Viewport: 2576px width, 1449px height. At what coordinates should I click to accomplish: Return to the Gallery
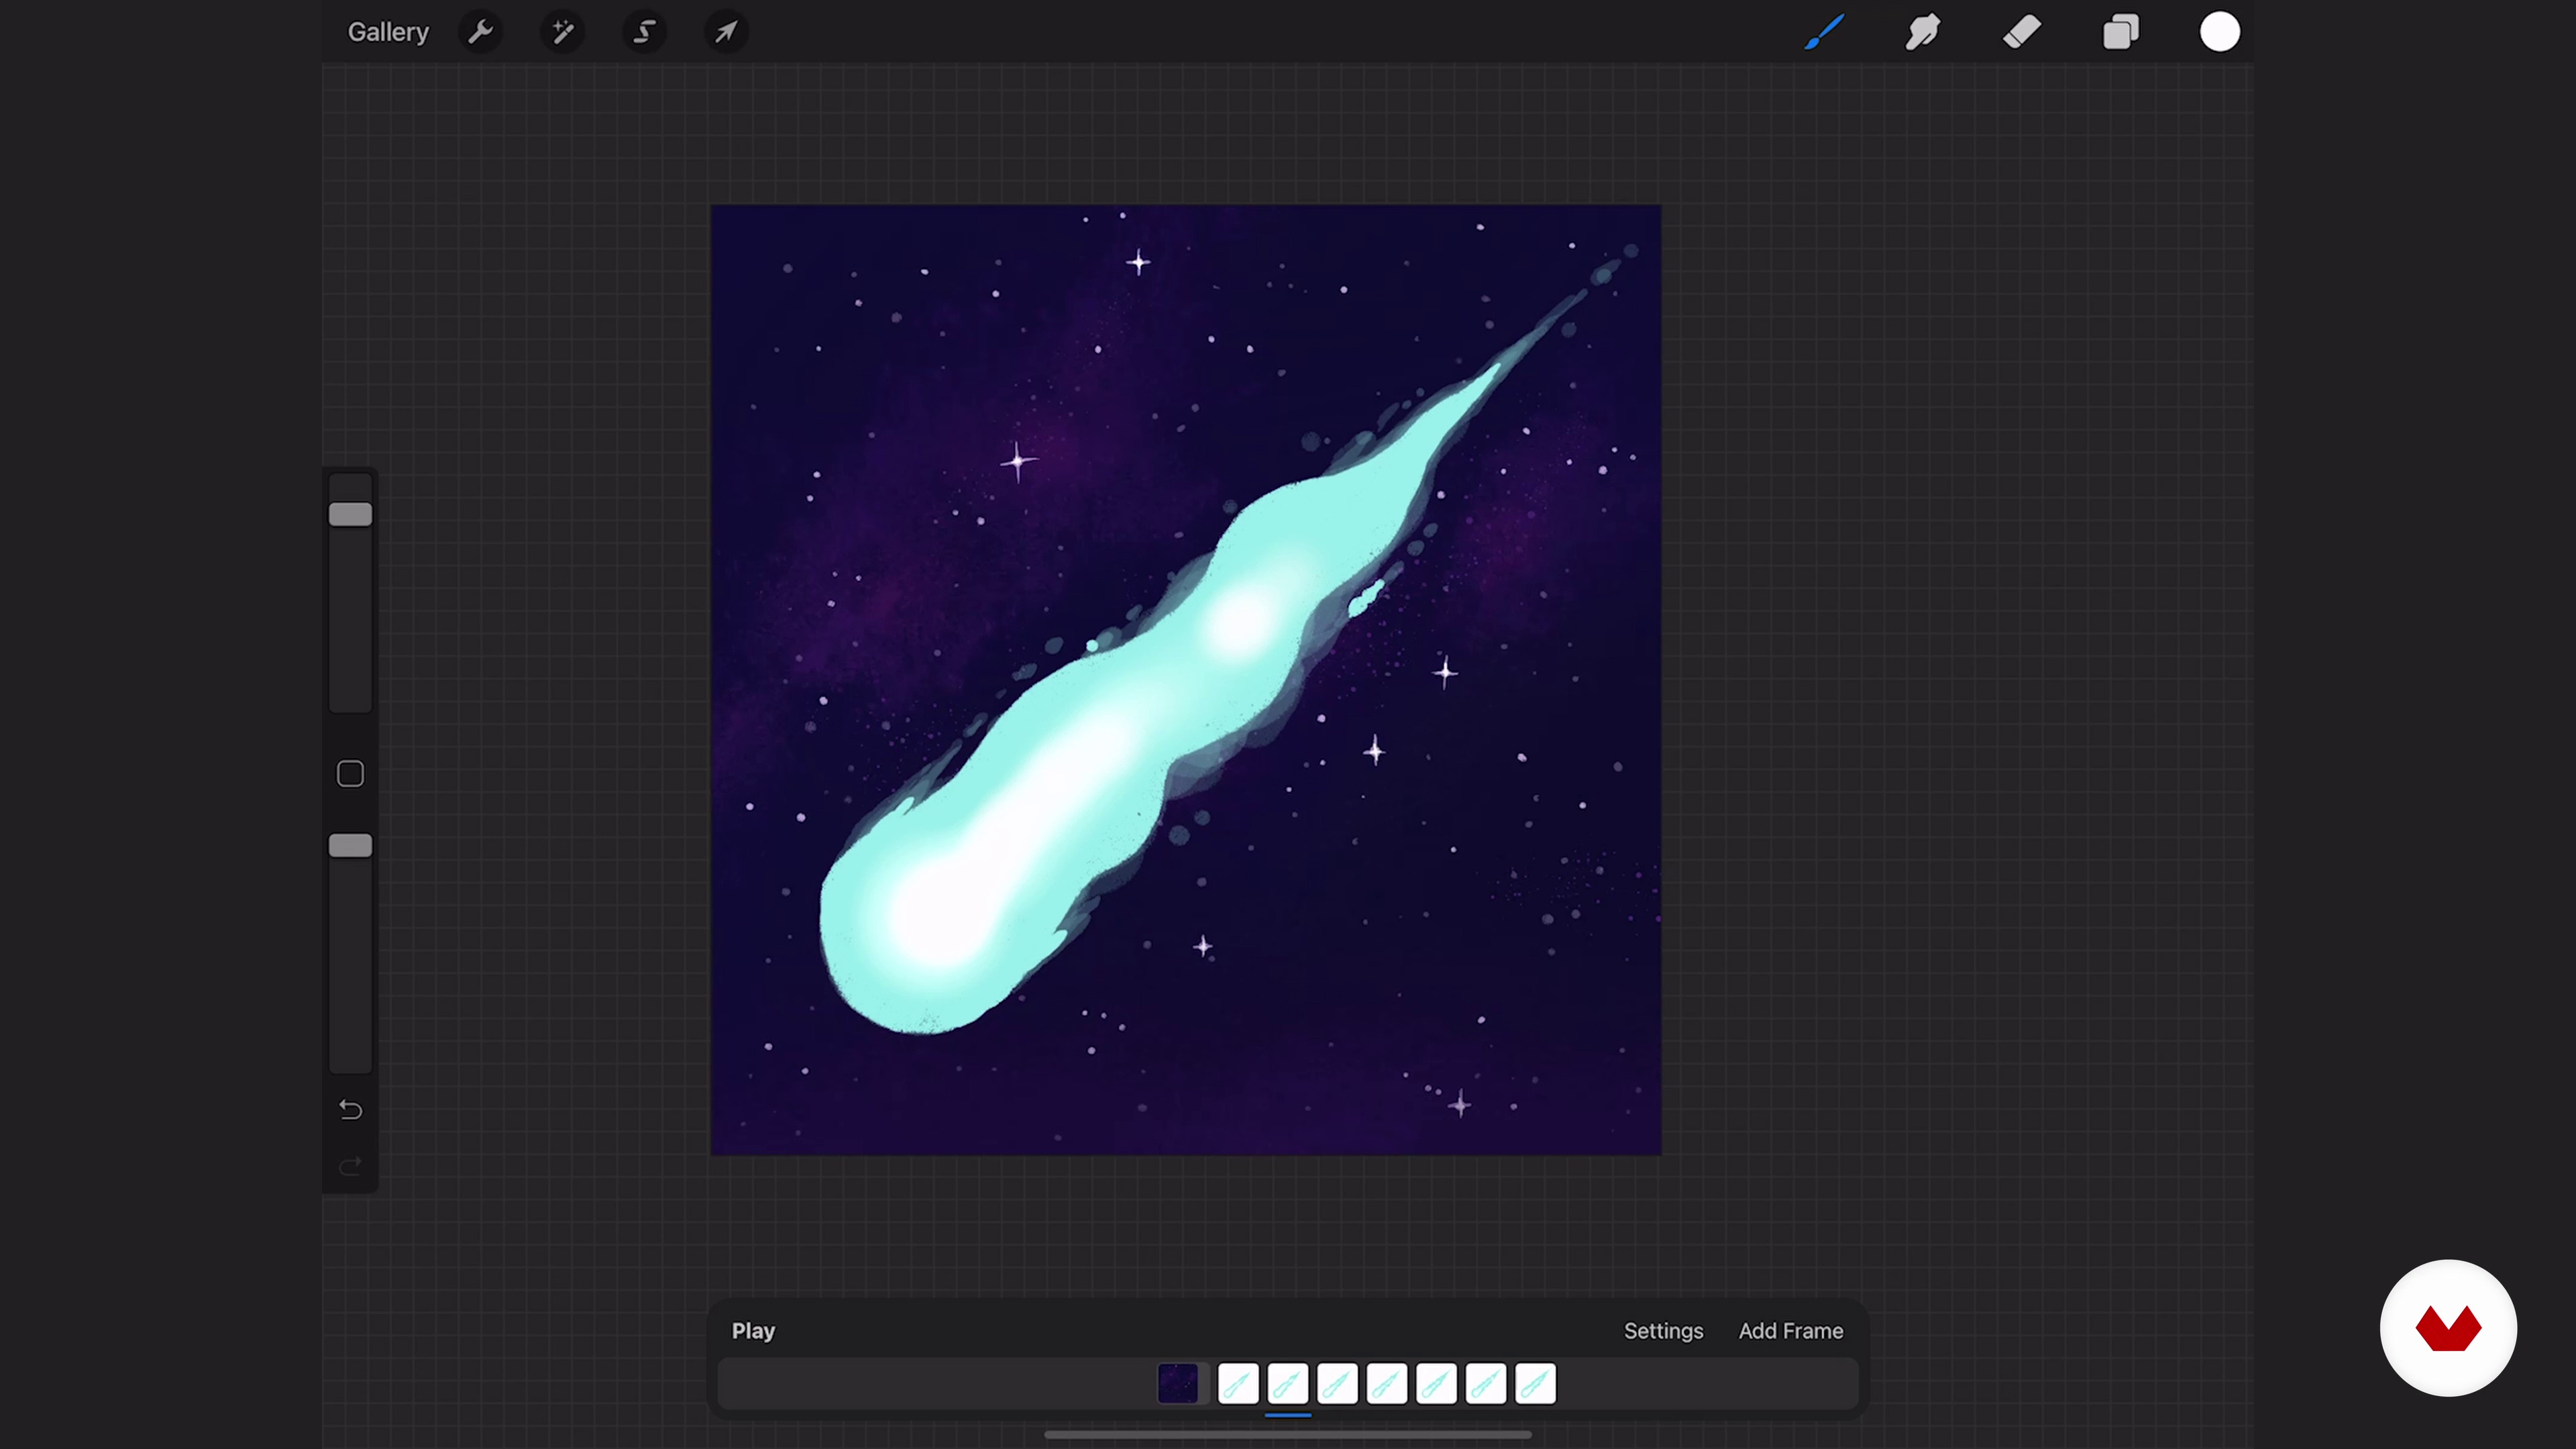[x=388, y=32]
